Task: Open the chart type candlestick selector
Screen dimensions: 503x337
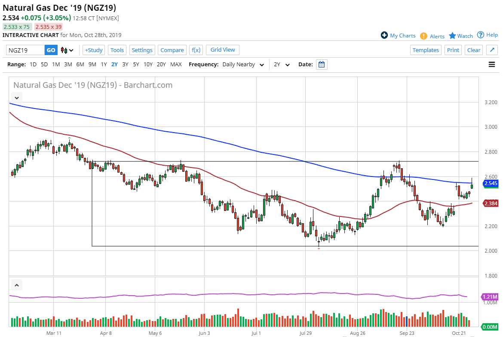Action: coord(67,50)
